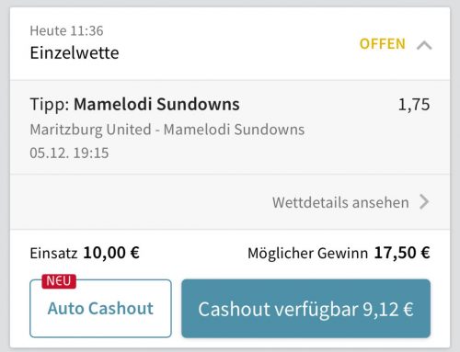Click the Tipp label text
Image resolution: width=460 pixels, height=352 pixels.
tap(50, 105)
